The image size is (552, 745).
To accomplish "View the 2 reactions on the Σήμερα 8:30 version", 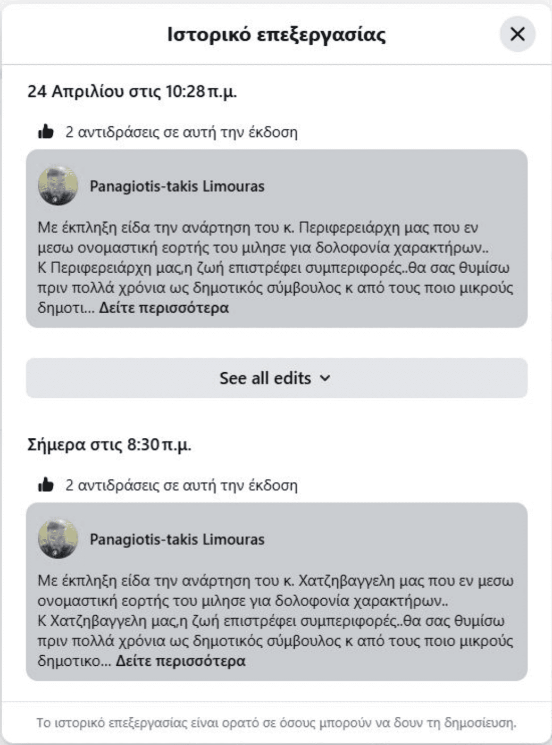I will 181,485.
